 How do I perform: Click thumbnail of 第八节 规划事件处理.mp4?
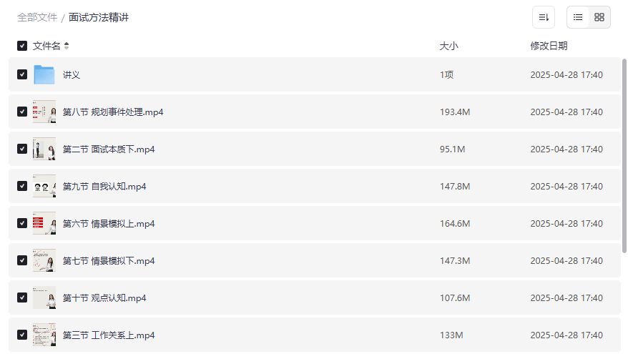(44, 112)
